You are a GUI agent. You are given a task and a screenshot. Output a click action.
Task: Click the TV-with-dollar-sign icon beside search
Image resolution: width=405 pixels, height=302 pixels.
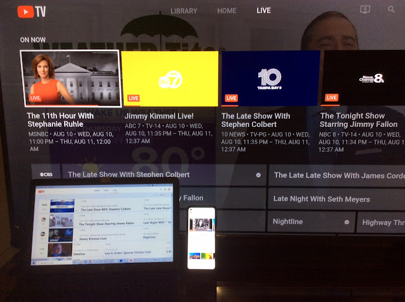[365, 10]
